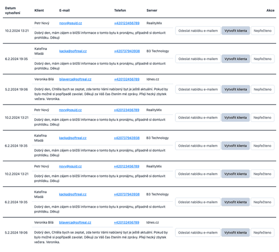
Task: Click 'Odeslat nabídku e-mailem' in sixth row
Action: tap(198, 174)
